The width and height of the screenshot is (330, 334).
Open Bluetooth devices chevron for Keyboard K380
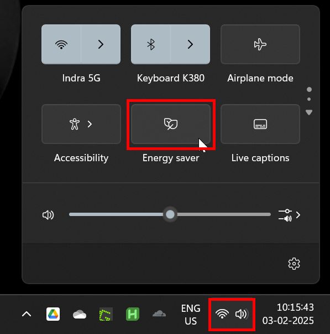pos(190,44)
